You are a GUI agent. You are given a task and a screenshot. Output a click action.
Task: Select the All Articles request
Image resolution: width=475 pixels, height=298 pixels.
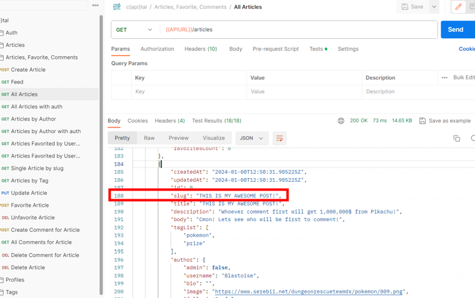(49, 94)
